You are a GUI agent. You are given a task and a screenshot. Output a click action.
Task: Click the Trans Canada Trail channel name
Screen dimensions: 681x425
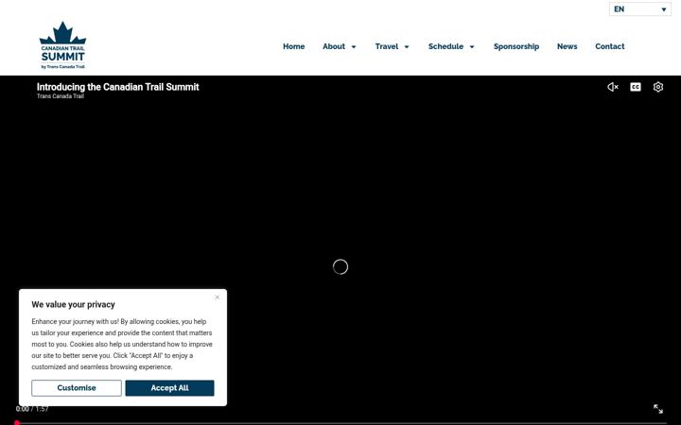(x=60, y=96)
